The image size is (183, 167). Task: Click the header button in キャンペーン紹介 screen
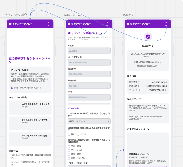coord(48,24)
